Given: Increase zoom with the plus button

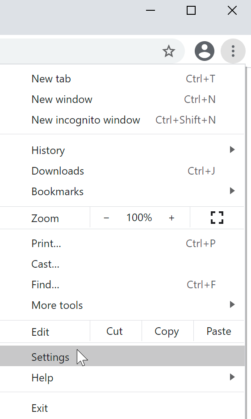Looking at the screenshot, I should point(172,218).
